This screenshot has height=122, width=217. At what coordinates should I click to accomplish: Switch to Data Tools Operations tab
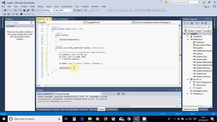tap(70, 109)
